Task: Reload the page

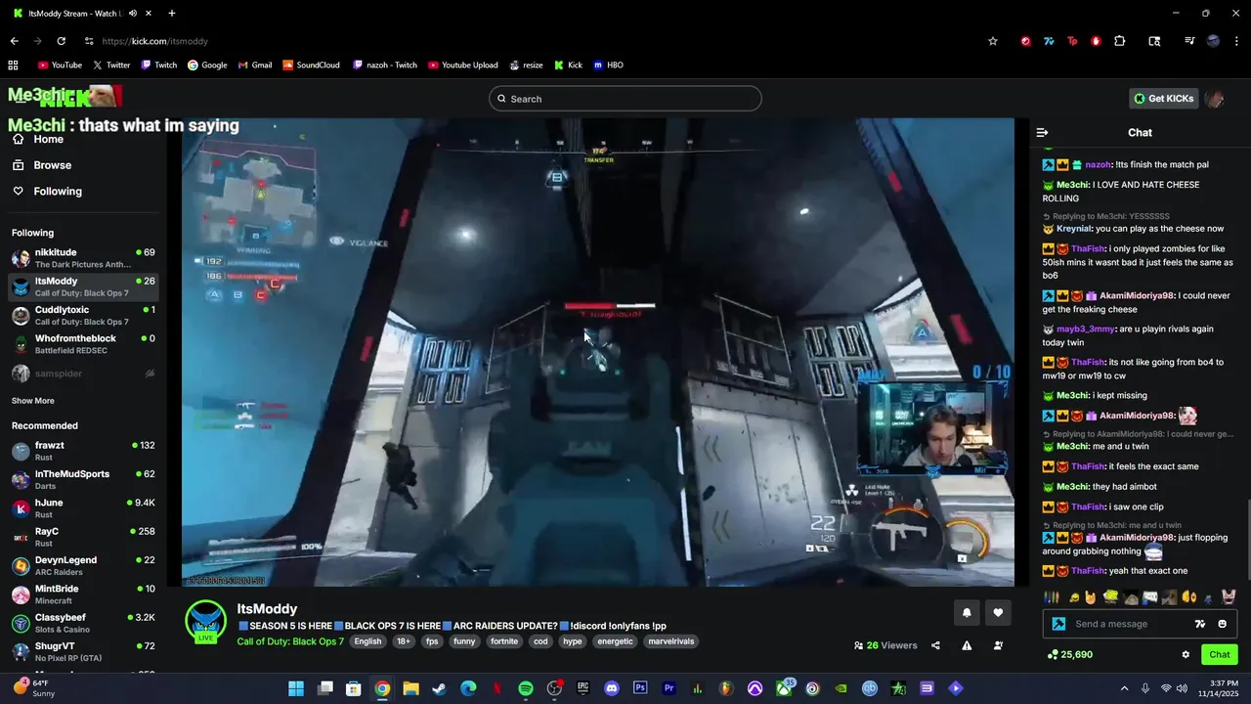Action: pos(61,41)
